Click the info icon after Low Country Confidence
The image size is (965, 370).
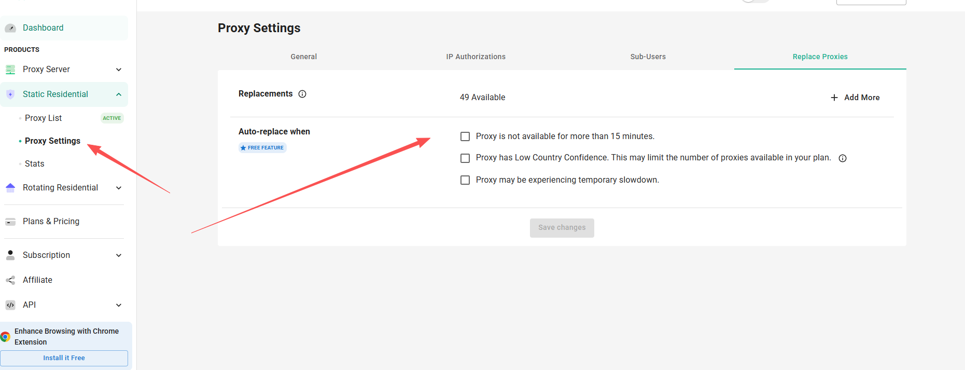tap(843, 158)
